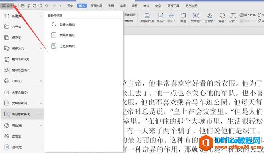Click the document line containing 皇上在会议室里
This screenshot has height=154, width=264.
click(193, 112)
